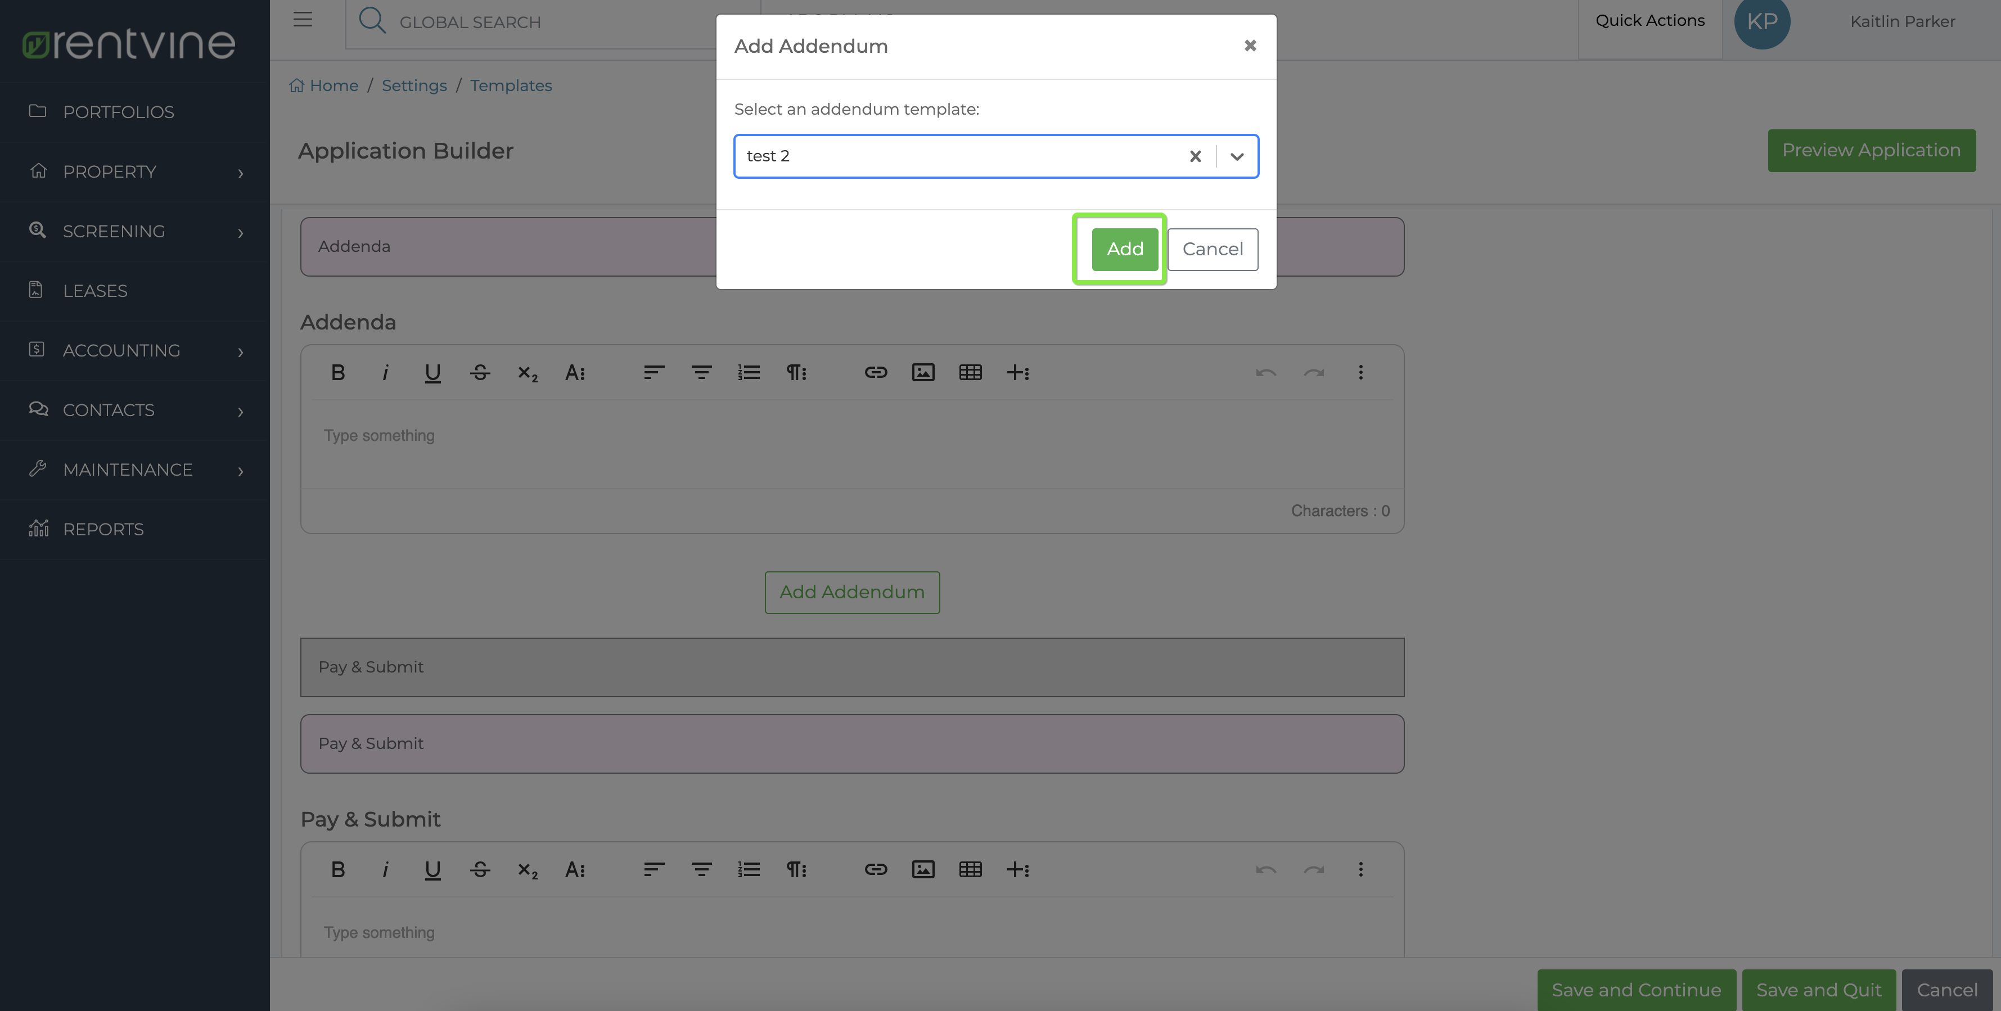Close the Add Addendum dialog with X

pyautogui.click(x=1249, y=46)
